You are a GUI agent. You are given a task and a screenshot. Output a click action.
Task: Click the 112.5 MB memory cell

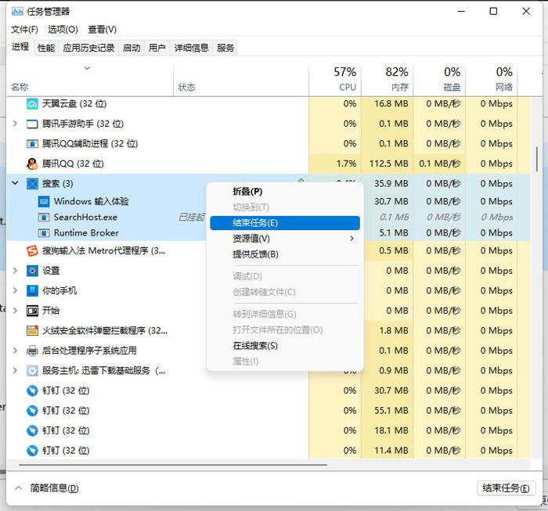point(388,164)
